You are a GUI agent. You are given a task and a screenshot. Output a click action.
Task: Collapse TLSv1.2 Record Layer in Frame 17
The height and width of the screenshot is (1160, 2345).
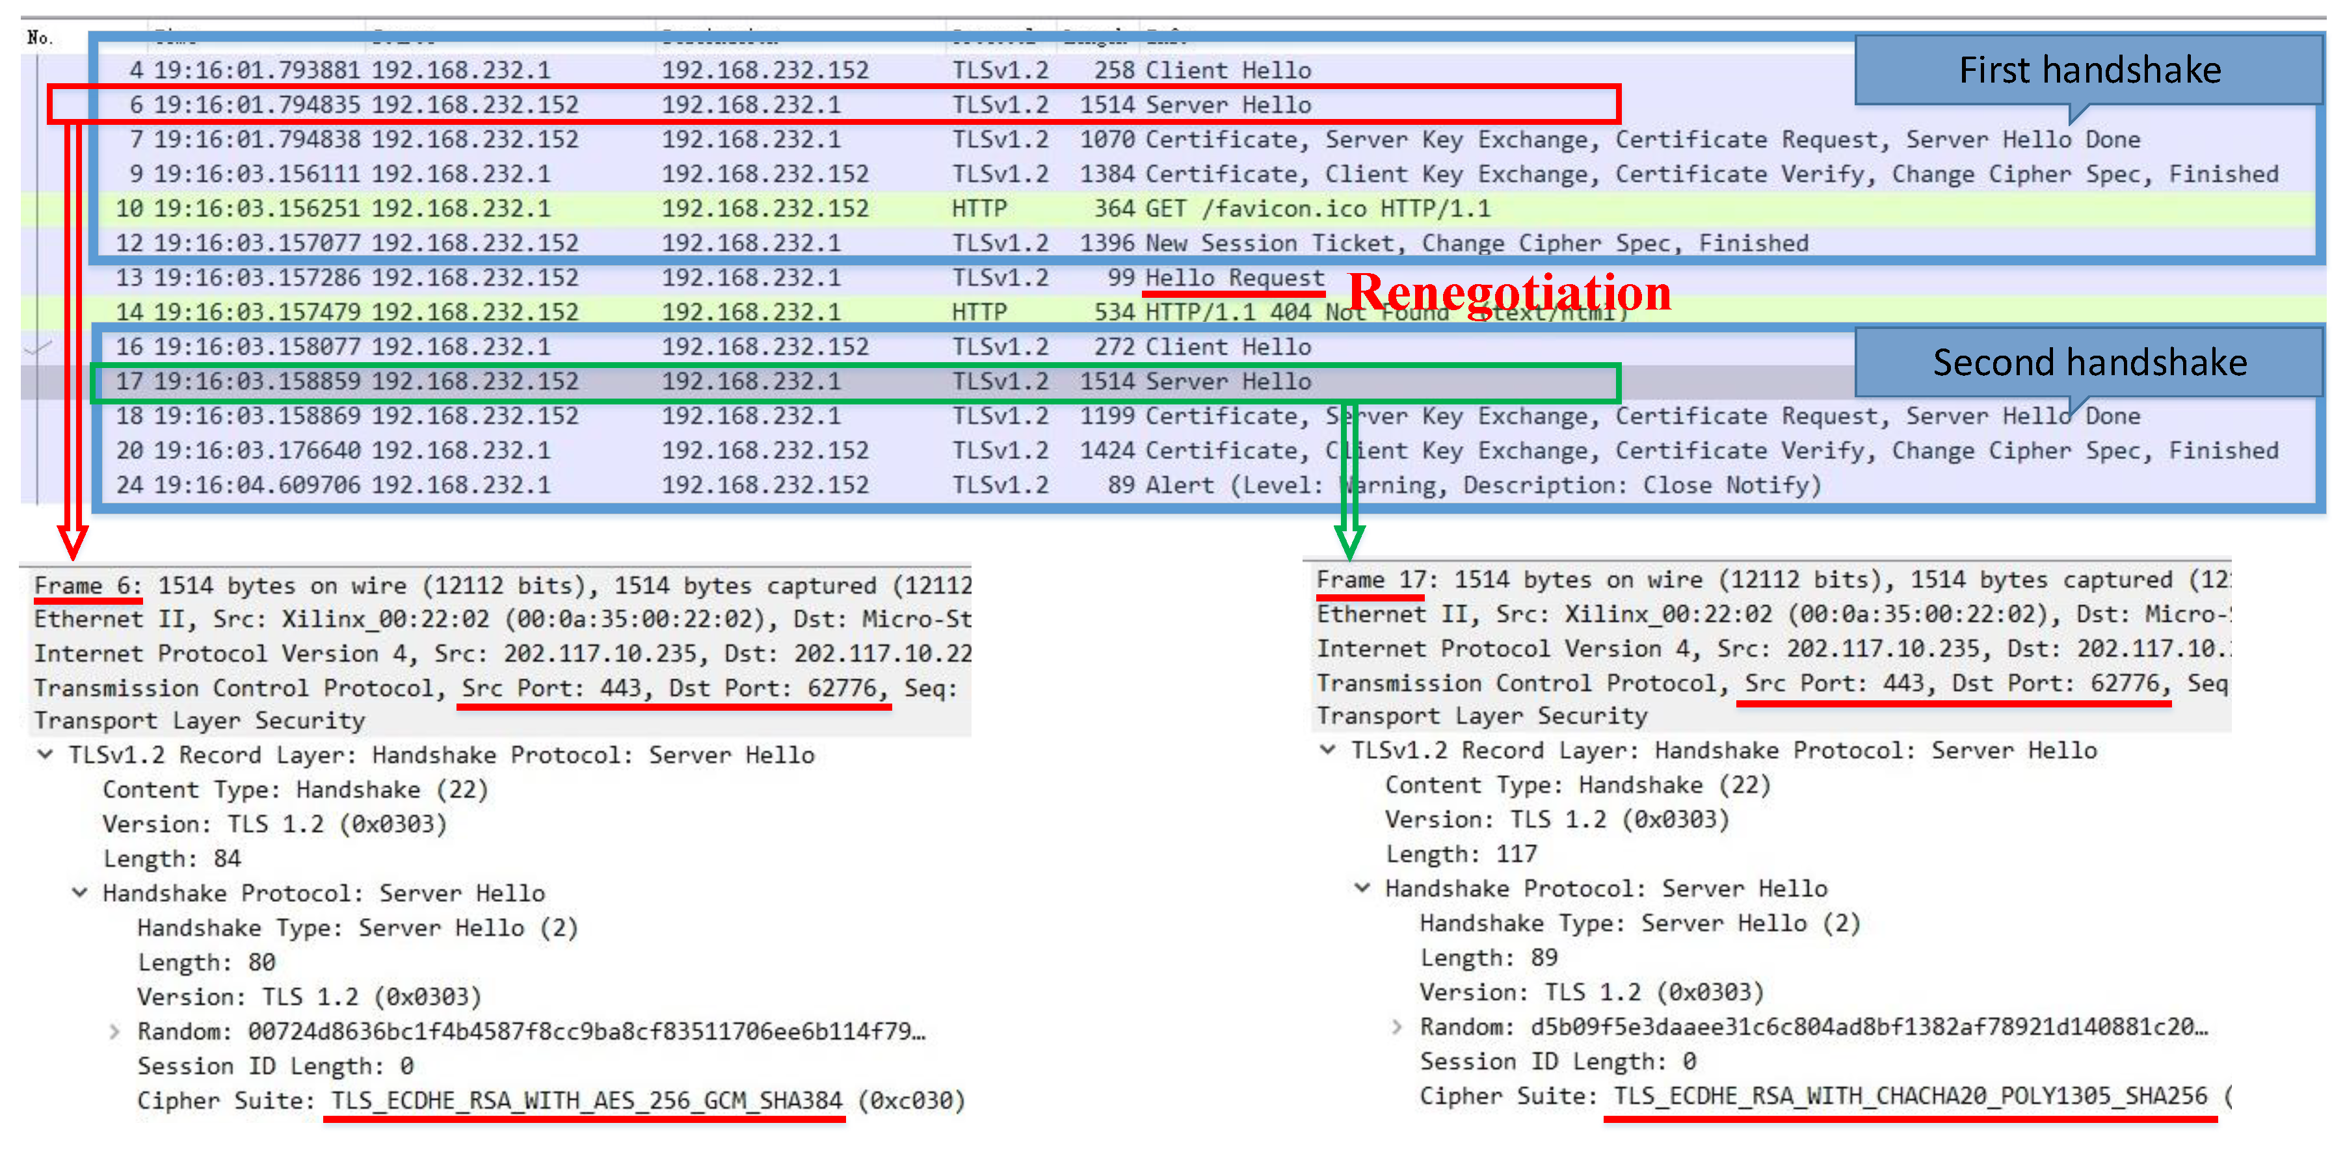[1328, 750]
